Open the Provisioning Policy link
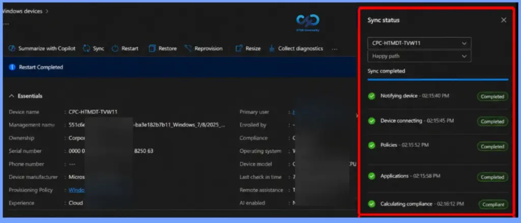This screenshot has width=521, height=223. coord(76,190)
